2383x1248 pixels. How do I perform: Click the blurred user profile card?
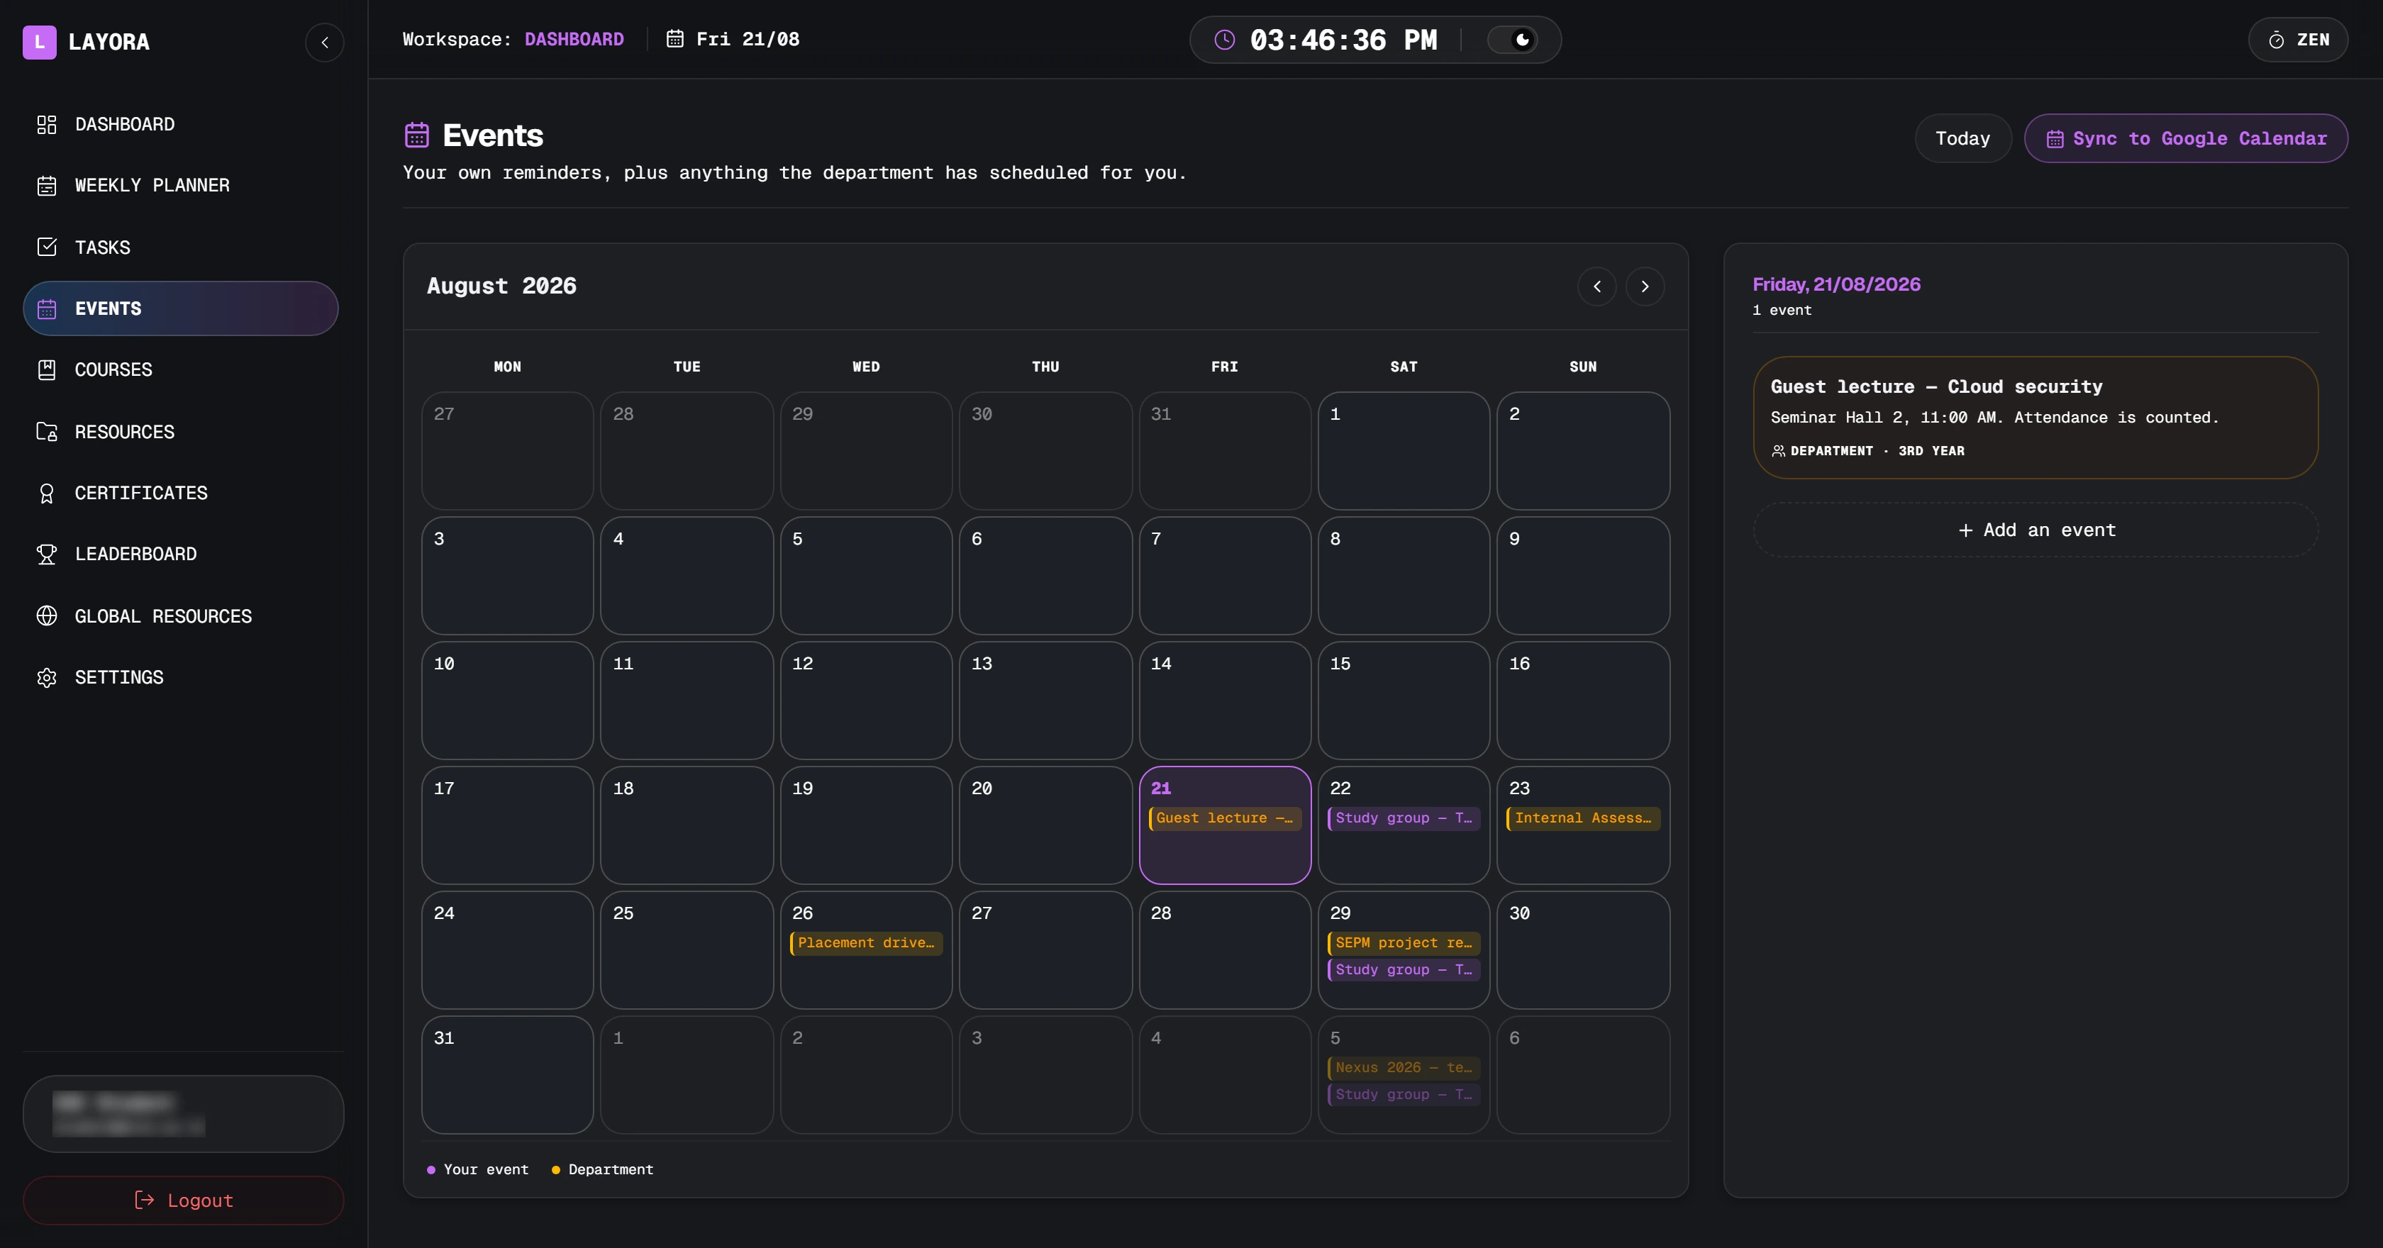tap(183, 1114)
